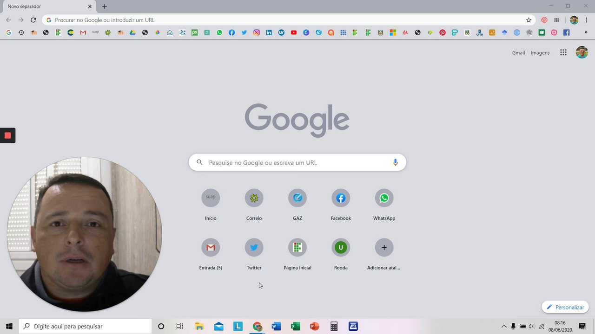Close the Novo separador tab
This screenshot has width=595, height=334.
90,6
